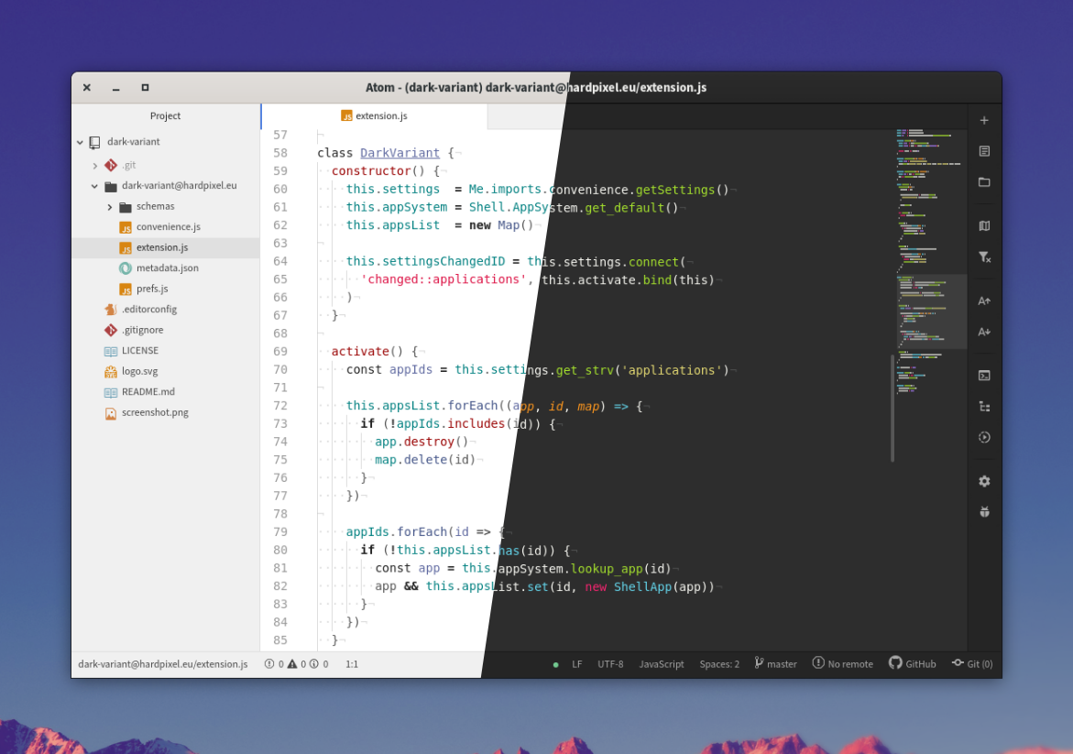Click the linter errors count icon

pos(269,663)
